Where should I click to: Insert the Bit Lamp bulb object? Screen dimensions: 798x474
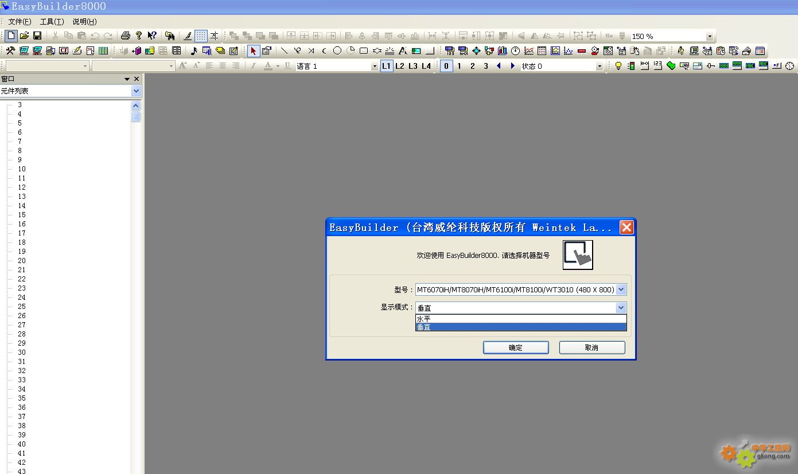(618, 66)
